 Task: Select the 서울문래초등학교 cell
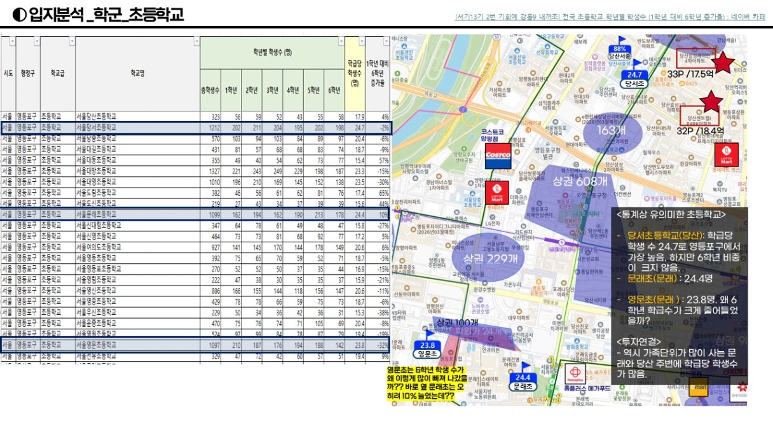pyautogui.click(x=137, y=215)
